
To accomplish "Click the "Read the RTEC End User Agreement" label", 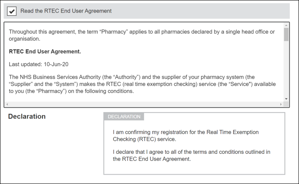I will pos(66,11).
